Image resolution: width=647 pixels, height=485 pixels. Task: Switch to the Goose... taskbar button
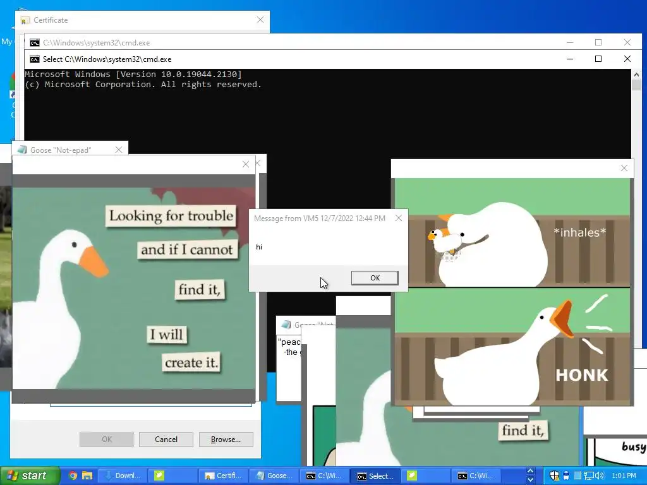click(274, 476)
